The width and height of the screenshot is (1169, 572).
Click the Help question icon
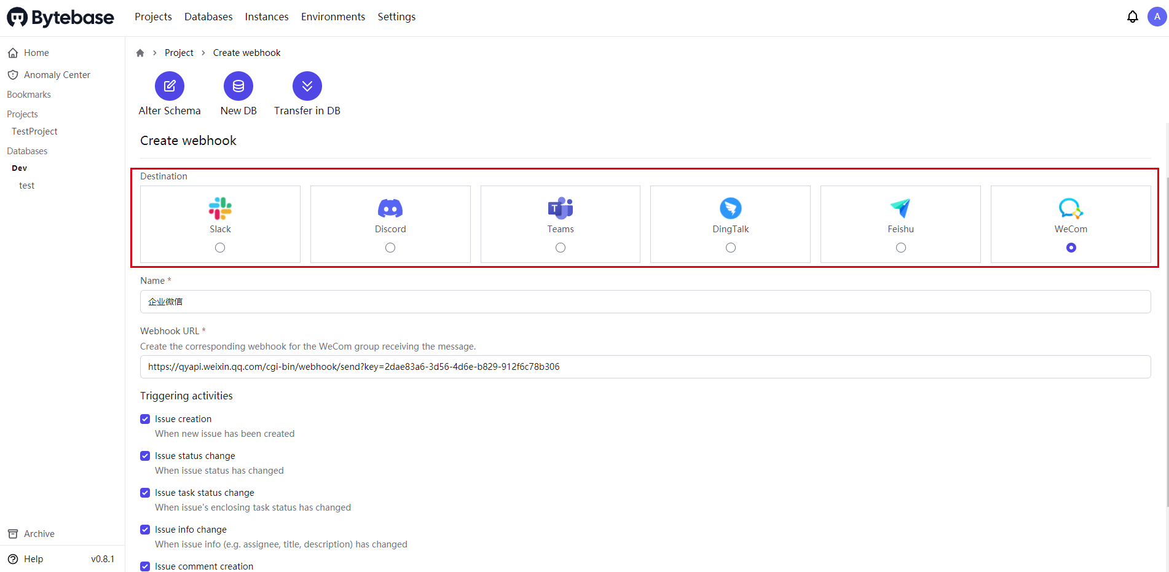pos(13,559)
